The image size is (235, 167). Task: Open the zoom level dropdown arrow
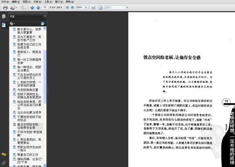[x=86, y=7]
